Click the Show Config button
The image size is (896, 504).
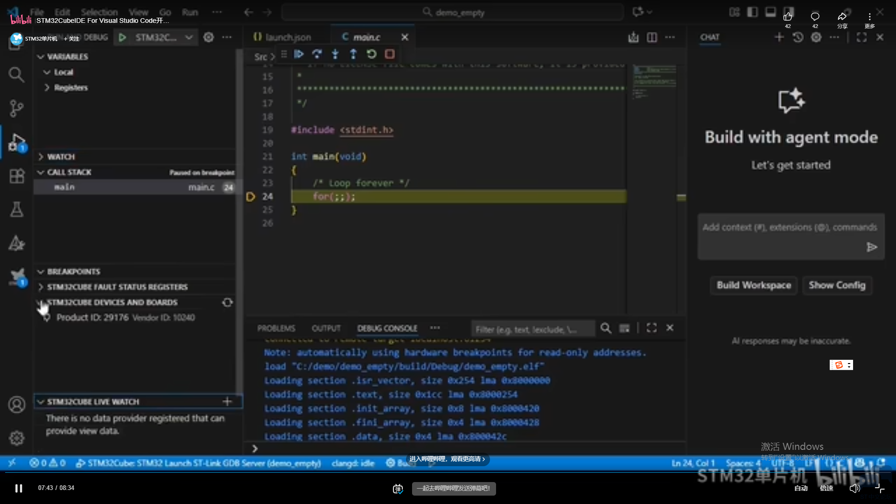[x=837, y=285]
